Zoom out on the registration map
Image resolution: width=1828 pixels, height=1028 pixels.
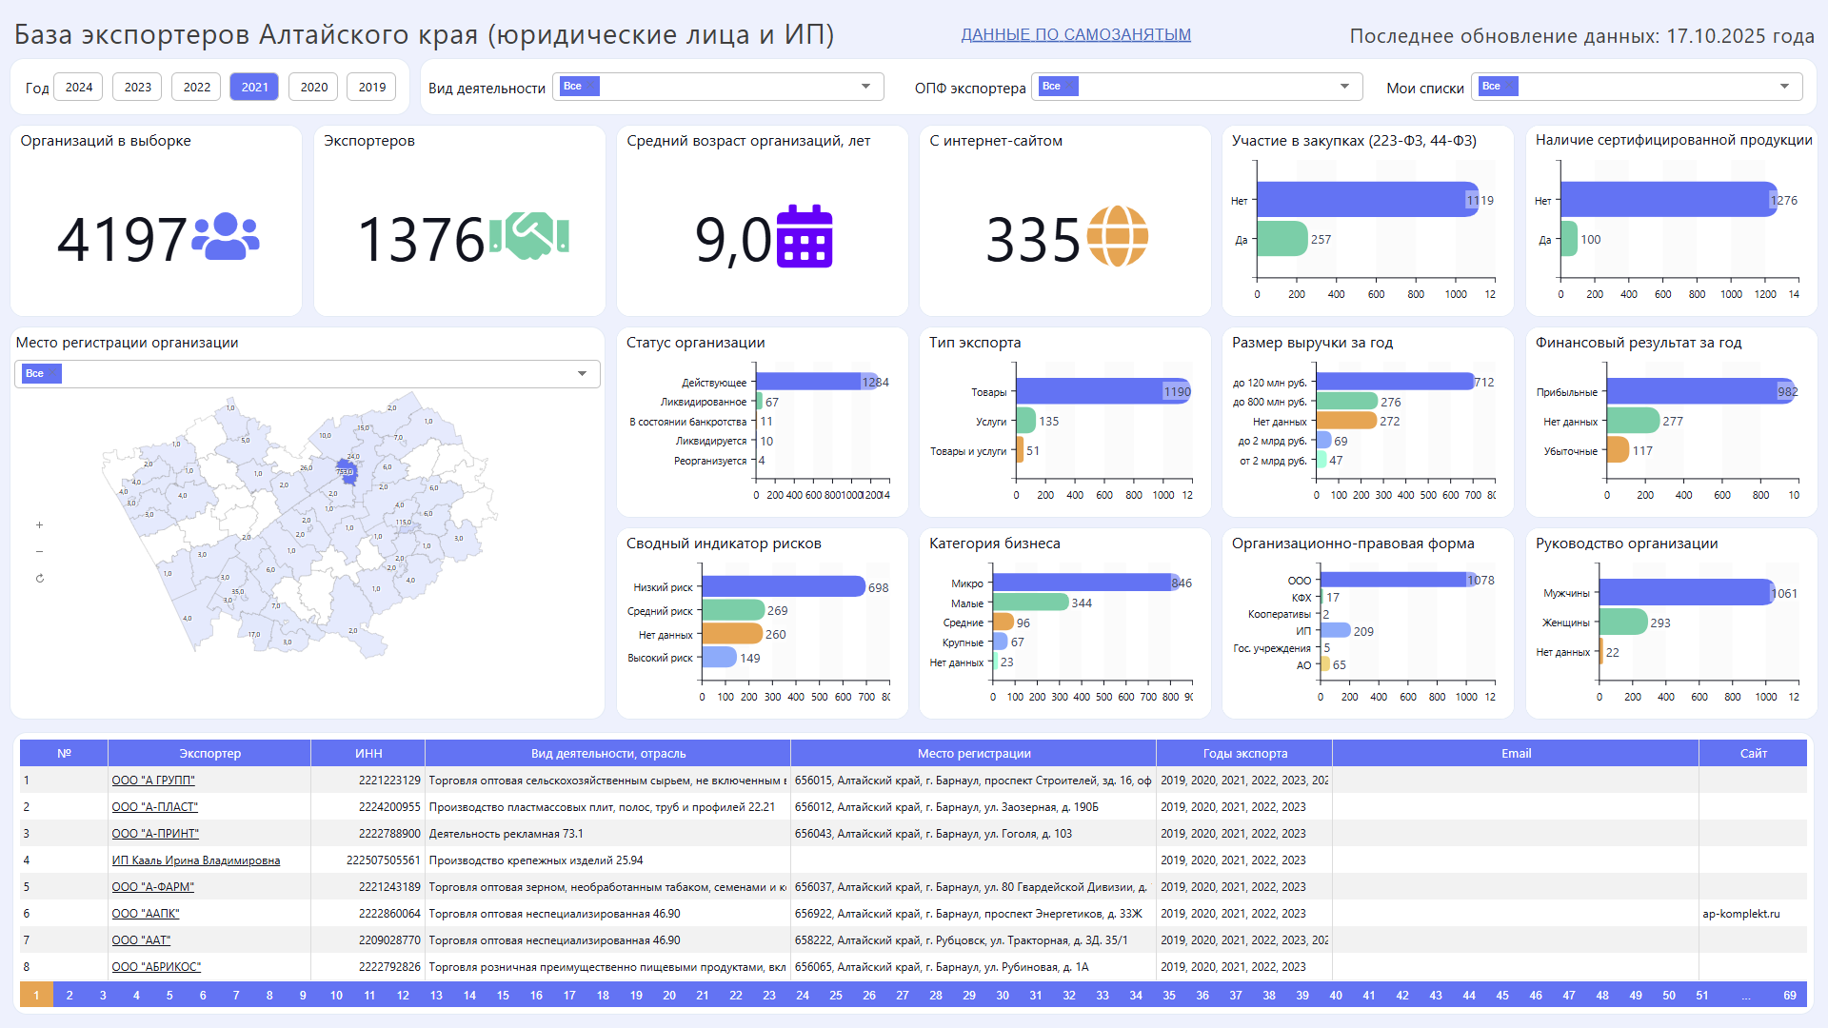click(x=39, y=552)
